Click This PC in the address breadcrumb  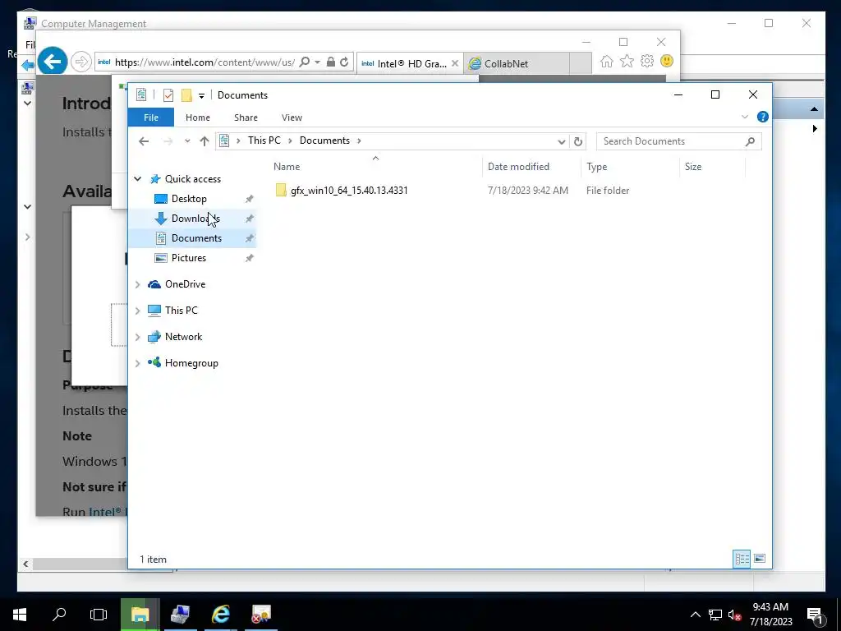click(x=264, y=140)
